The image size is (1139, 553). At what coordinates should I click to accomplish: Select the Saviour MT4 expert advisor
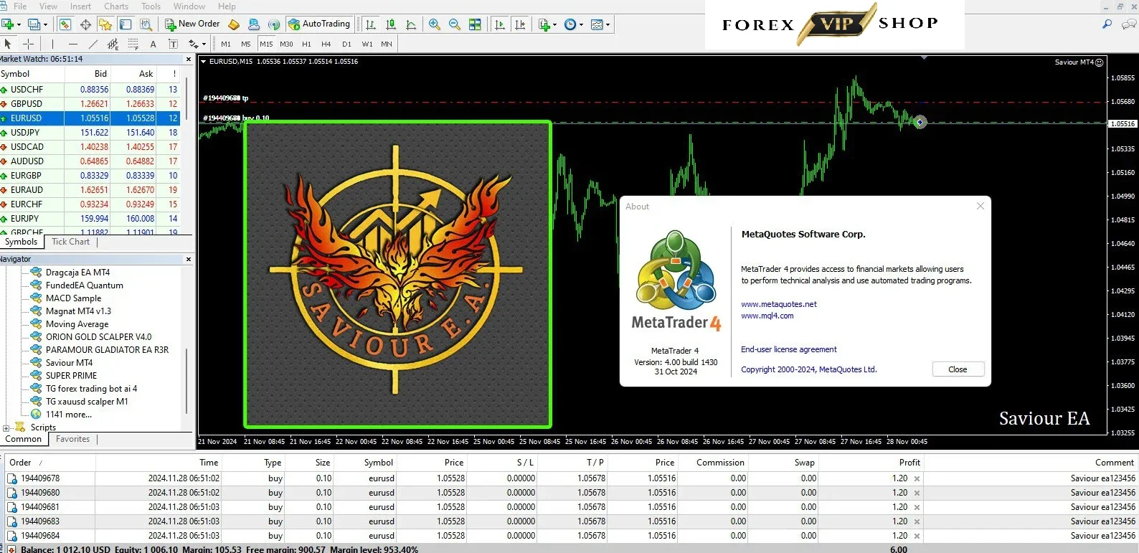pyautogui.click(x=69, y=363)
